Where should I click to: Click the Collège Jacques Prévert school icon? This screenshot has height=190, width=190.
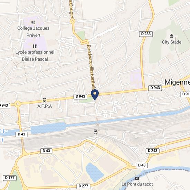(33, 22)
